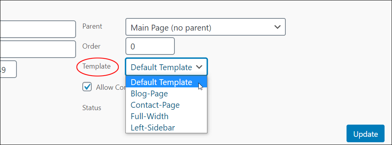The image size is (392, 145).
Task: Select Default Template highlighted option
Action: click(166, 82)
